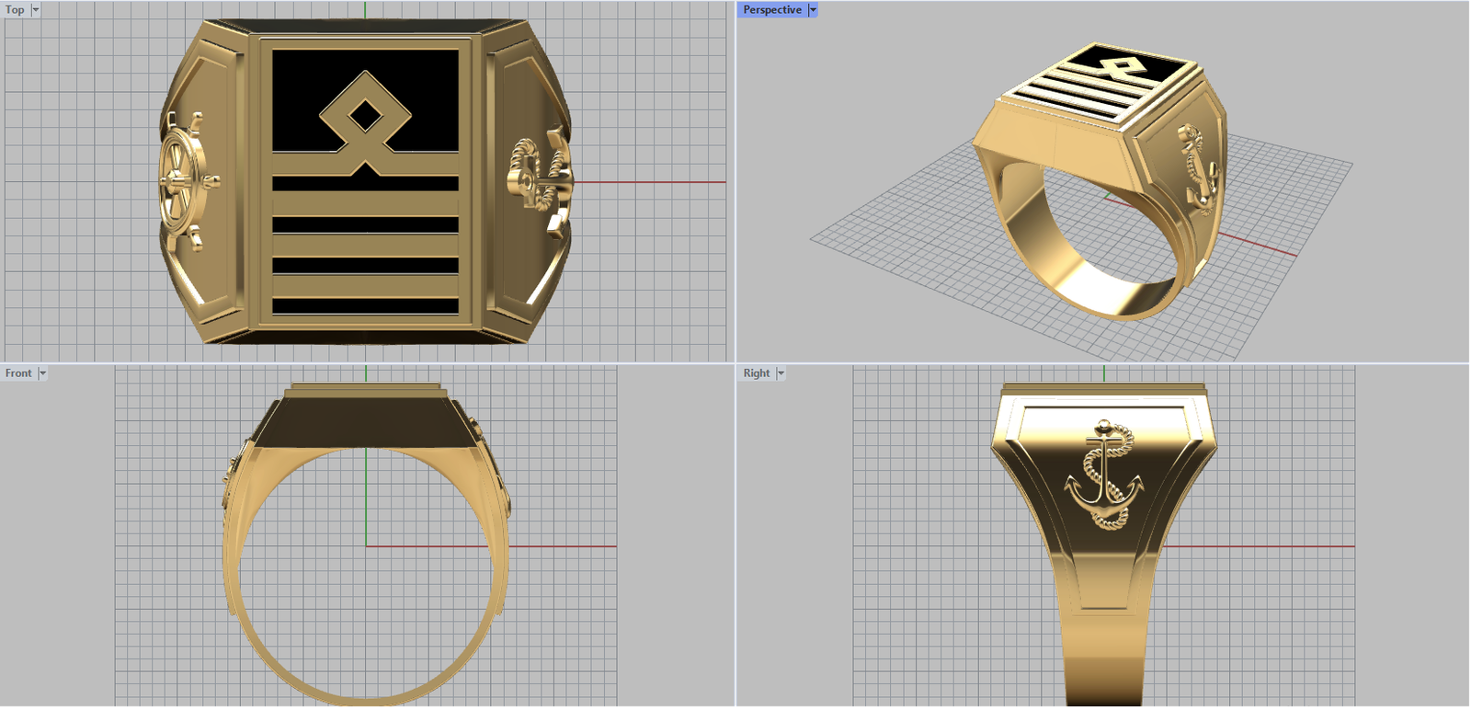Select the dark ring head in Front view
This screenshot has height=710, width=1471.
(365, 421)
